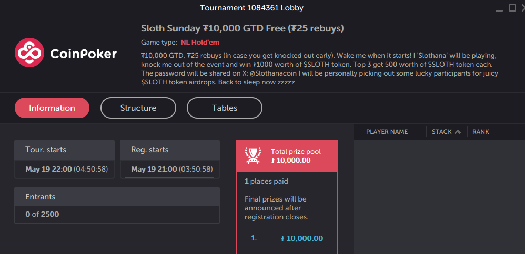Switch to the Structure tab
525x254 pixels.
pyautogui.click(x=138, y=108)
